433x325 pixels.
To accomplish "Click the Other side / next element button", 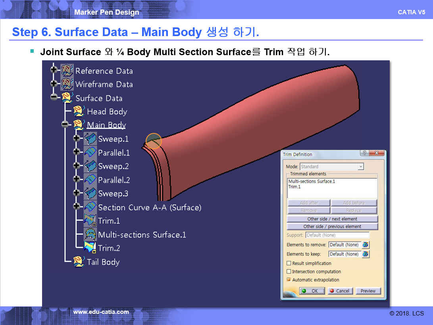I will pos(332,219).
